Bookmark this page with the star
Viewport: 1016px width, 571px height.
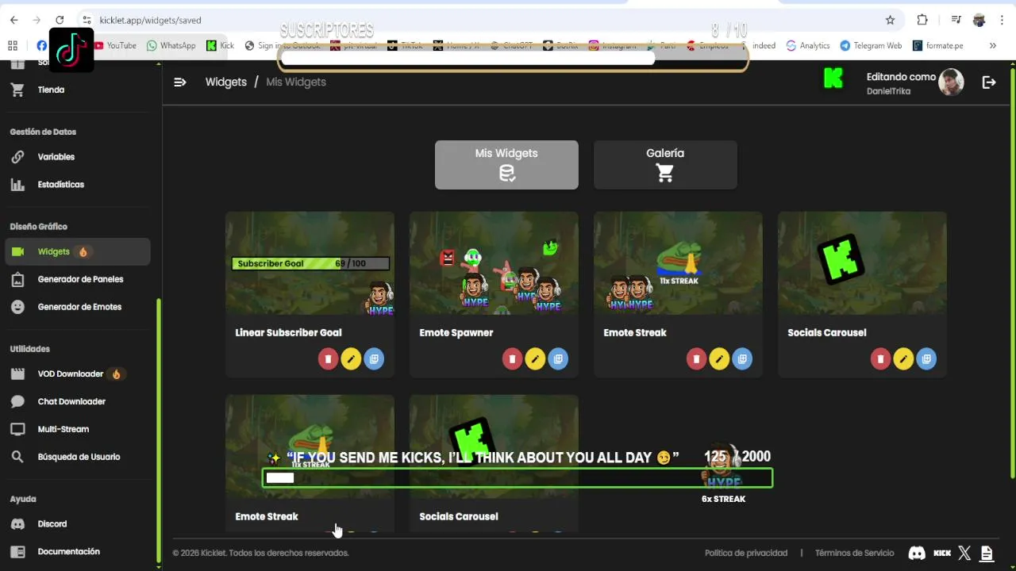(890, 20)
